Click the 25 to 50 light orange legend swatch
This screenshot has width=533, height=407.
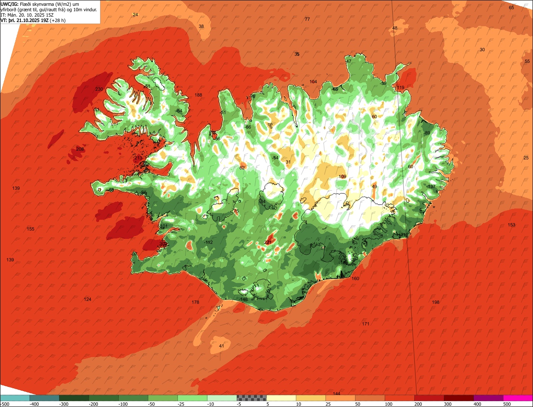tap(340, 398)
